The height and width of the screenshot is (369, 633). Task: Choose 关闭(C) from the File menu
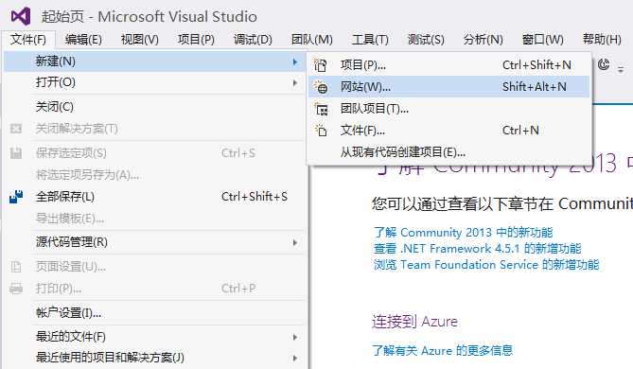click(x=154, y=107)
